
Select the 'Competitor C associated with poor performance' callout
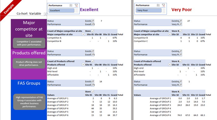pyautogui.click(x=29, y=43)
